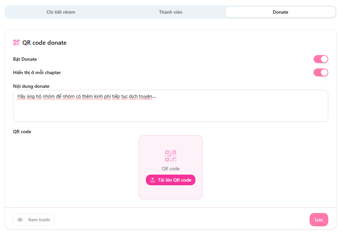This screenshot has width=343, height=233.
Task: Click the QR code icon beside the heading
Action: tap(16, 42)
